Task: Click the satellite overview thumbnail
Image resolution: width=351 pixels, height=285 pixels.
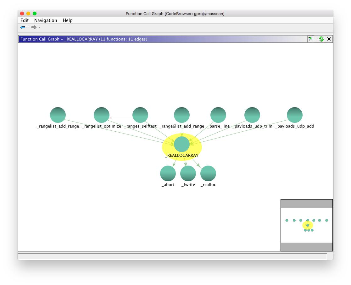Action: coord(307,225)
